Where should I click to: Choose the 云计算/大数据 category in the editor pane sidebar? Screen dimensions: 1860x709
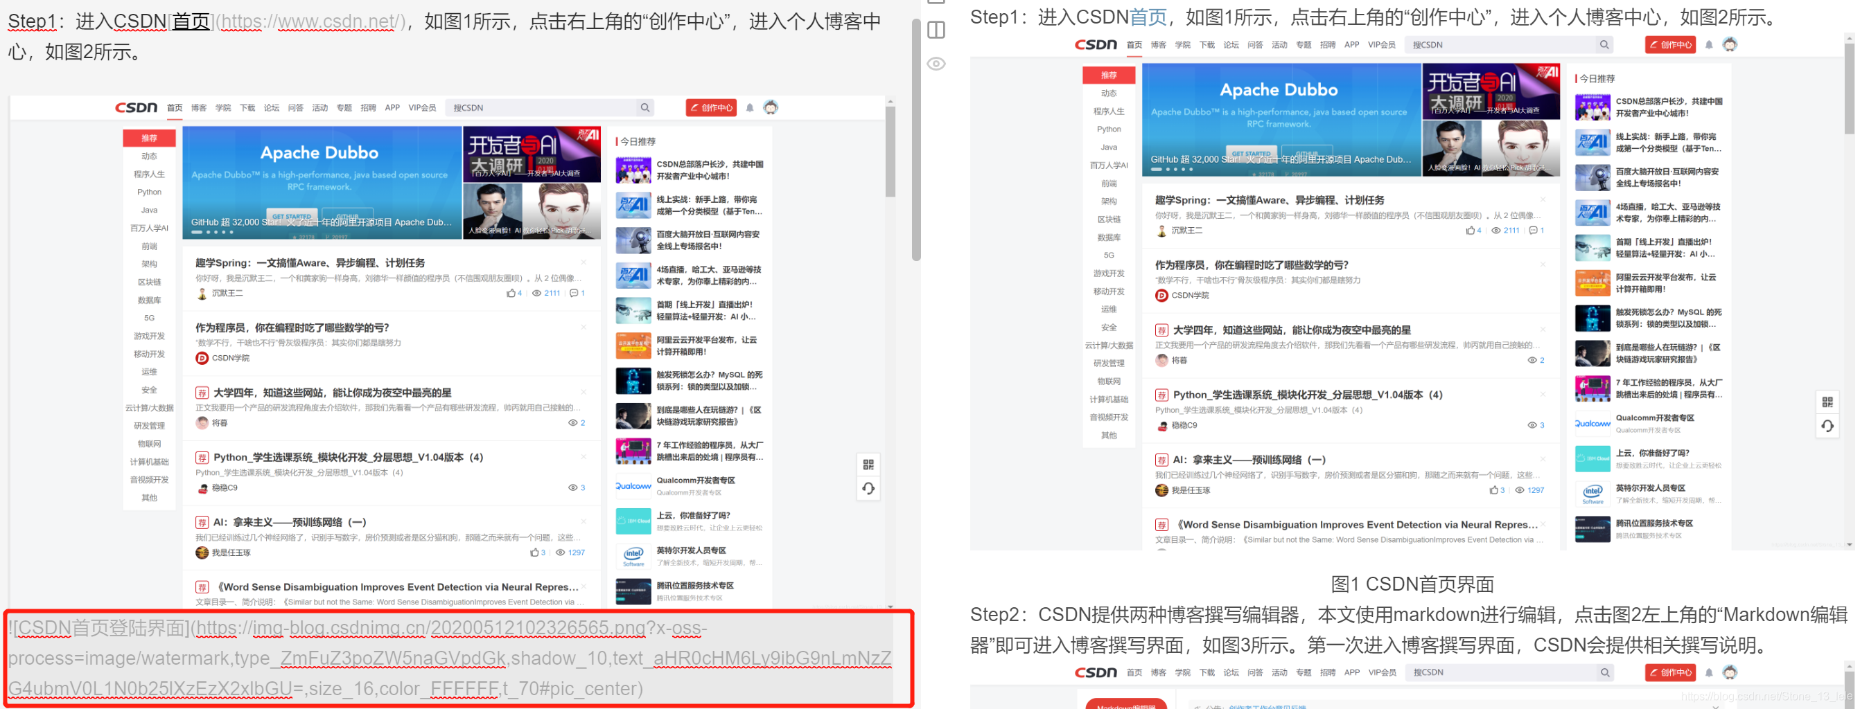click(x=149, y=408)
